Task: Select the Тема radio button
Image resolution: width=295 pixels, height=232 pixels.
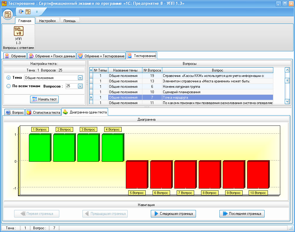Action: pyautogui.click(x=8, y=78)
